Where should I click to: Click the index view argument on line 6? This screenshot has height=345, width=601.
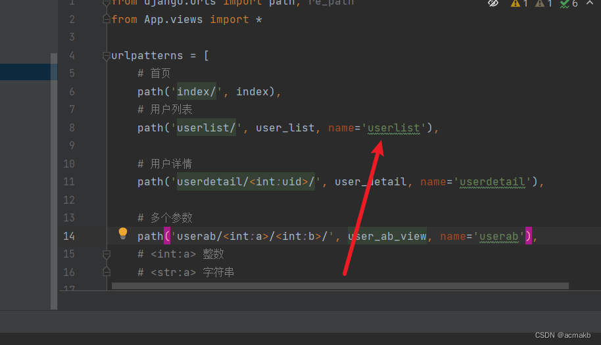tap(252, 91)
